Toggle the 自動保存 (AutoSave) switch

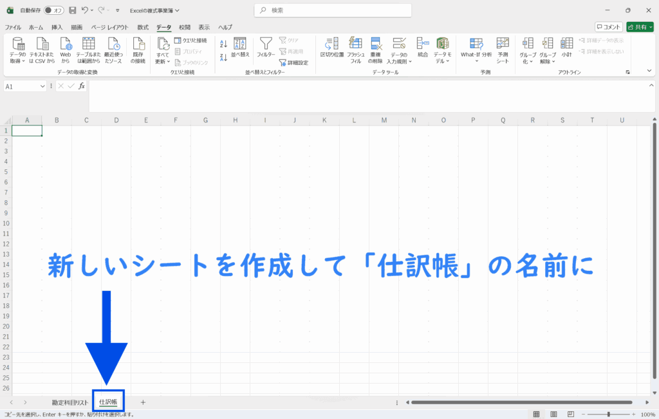pyautogui.click(x=53, y=10)
